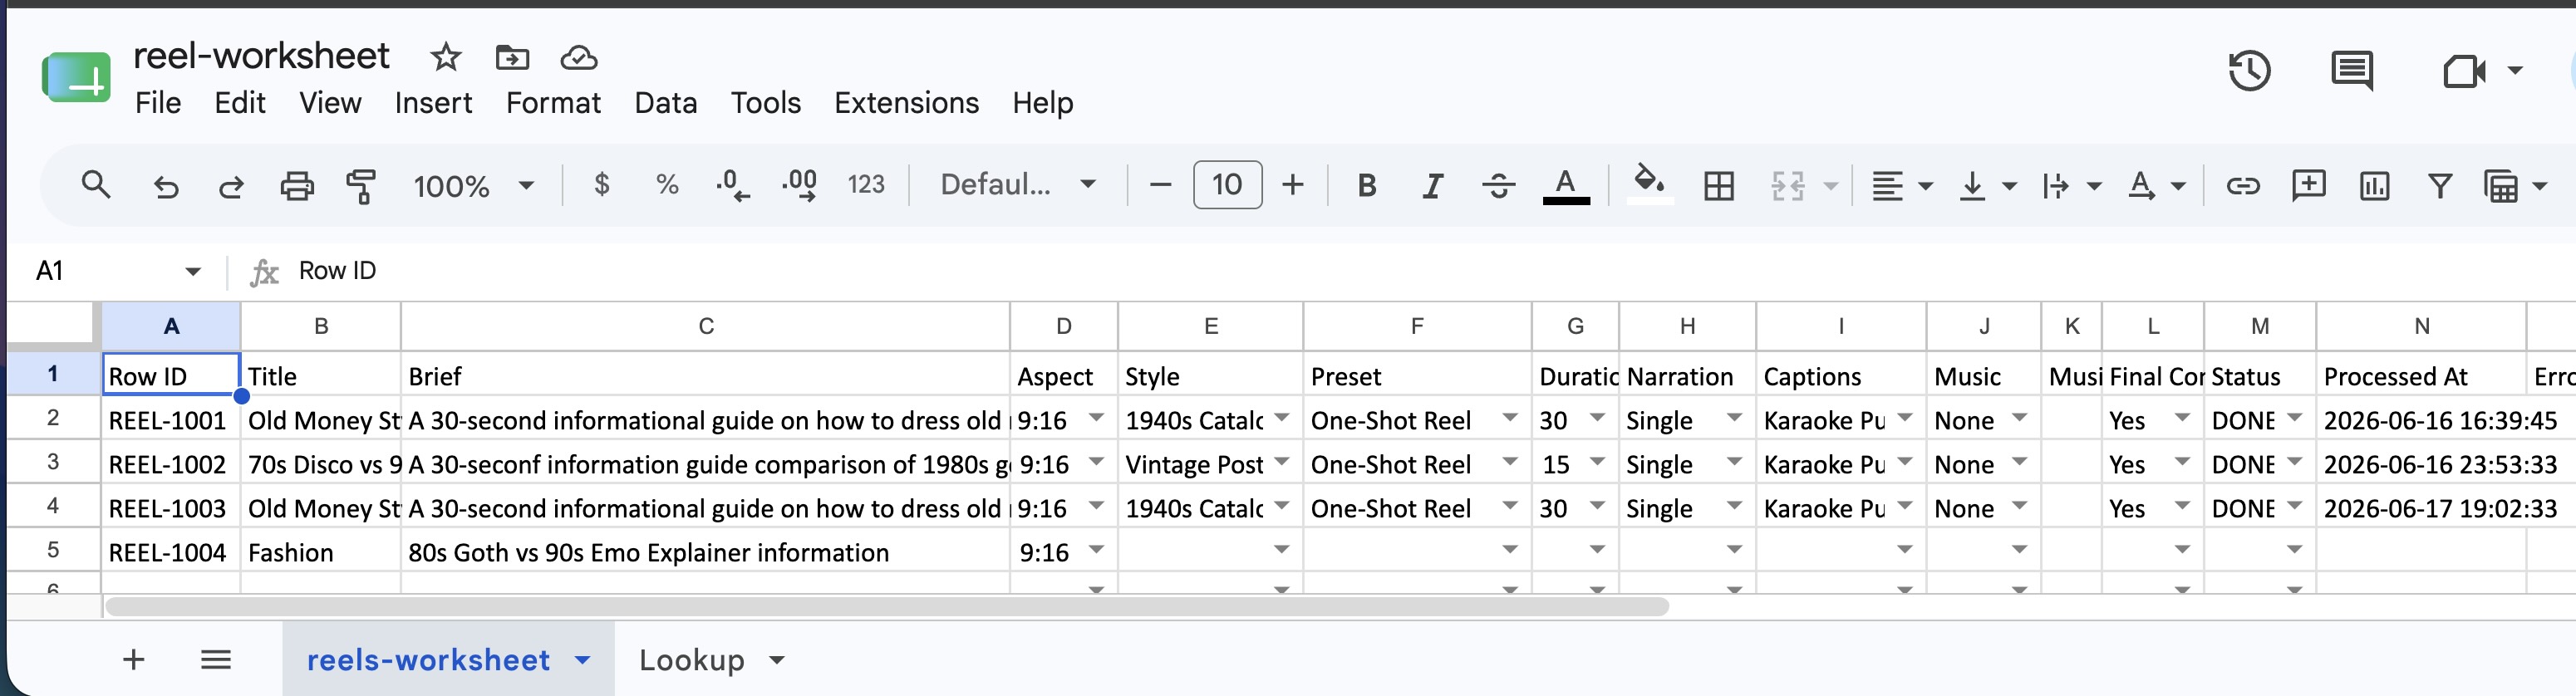Click the move to folder icon
The image size is (2576, 696).
coord(512,57)
